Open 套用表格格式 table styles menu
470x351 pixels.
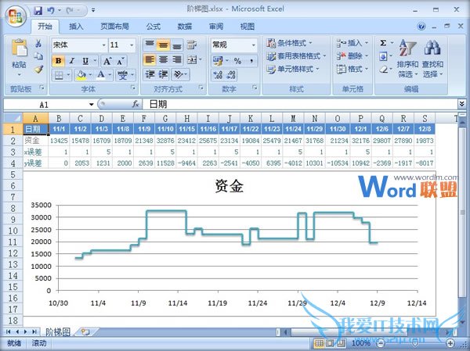(x=296, y=56)
